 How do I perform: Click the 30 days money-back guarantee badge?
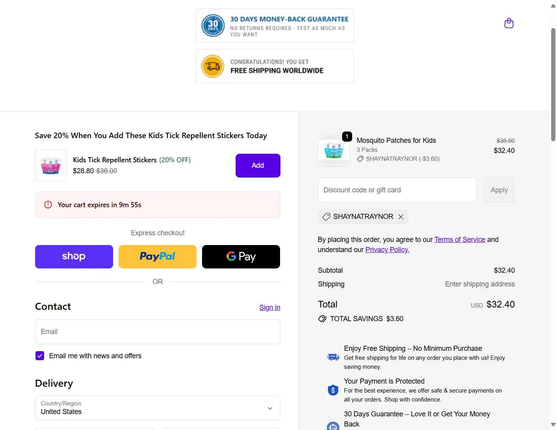point(275,26)
